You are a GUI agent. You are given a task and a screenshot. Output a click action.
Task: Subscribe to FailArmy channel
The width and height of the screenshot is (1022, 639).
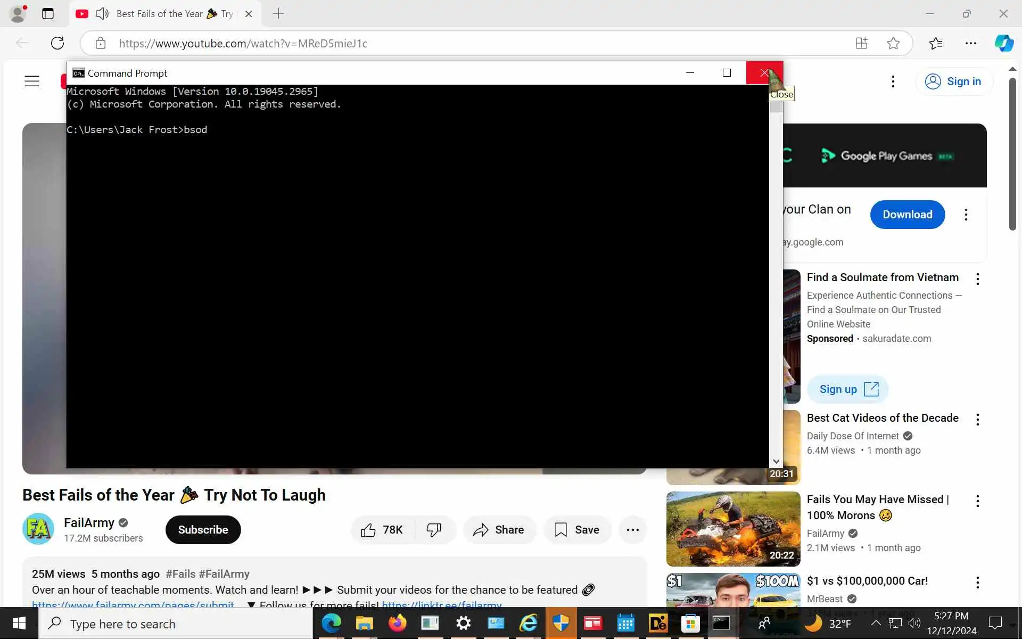(x=203, y=530)
